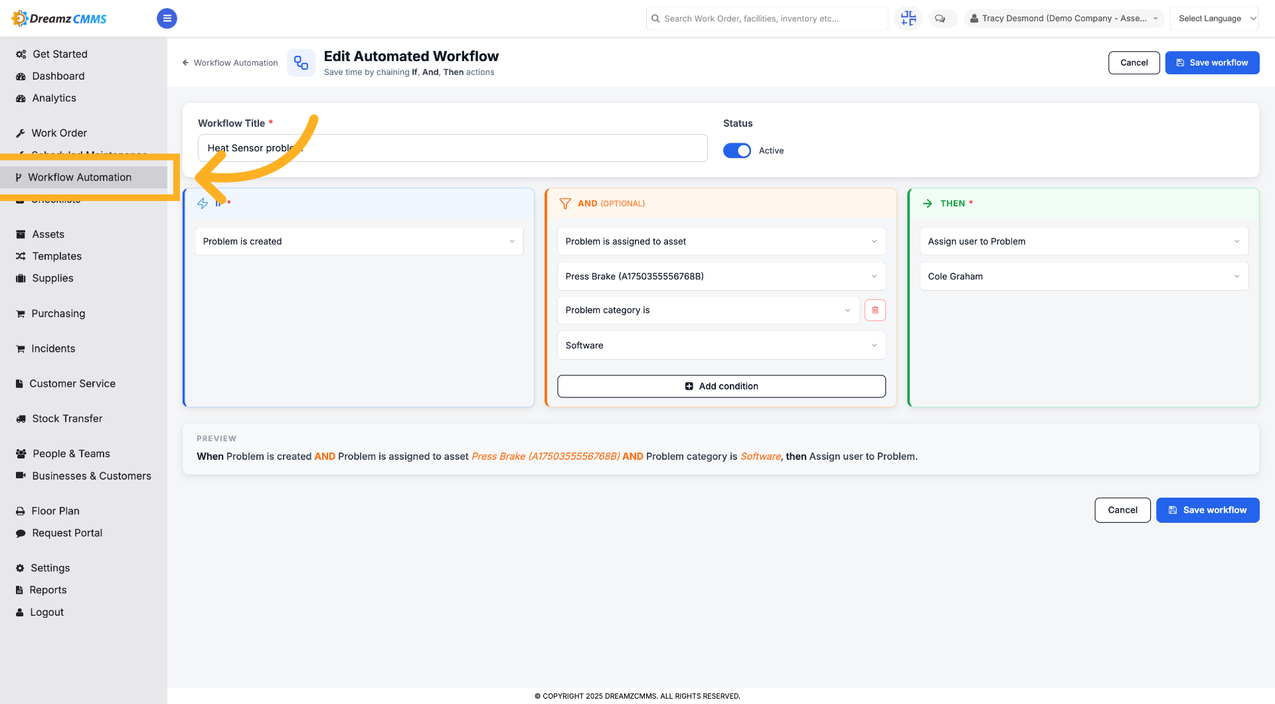Click the Settings gear icon

tap(20, 568)
